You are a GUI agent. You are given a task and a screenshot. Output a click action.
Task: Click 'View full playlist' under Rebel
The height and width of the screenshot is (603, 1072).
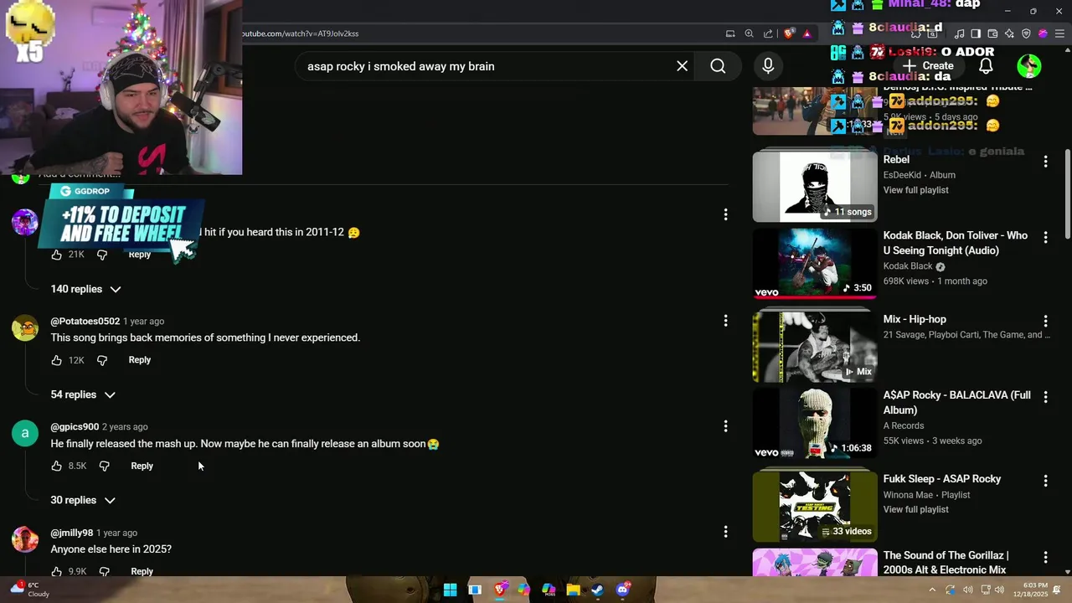pyautogui.click(x=915, y=190)
